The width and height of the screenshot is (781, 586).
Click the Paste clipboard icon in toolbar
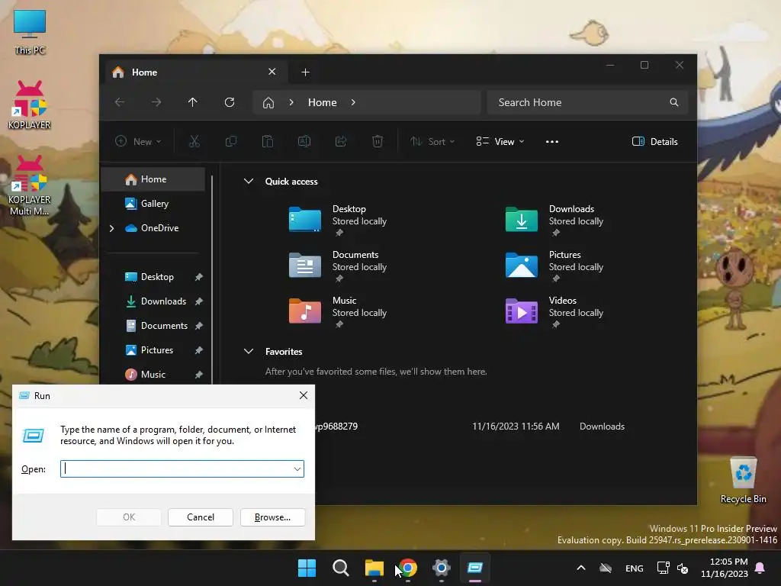click(268, 141)
